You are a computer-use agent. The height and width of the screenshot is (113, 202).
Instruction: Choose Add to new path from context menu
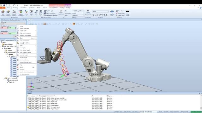click(27, 29)
